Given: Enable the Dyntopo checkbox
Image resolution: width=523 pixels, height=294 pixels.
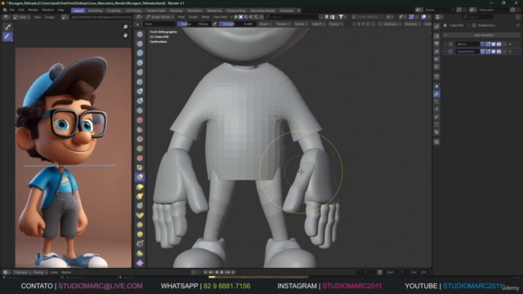Looking at the screenshot, I should (x=380, y=24).
